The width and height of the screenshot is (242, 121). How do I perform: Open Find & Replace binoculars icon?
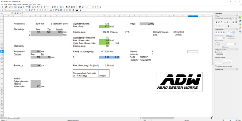coord(67,7)
